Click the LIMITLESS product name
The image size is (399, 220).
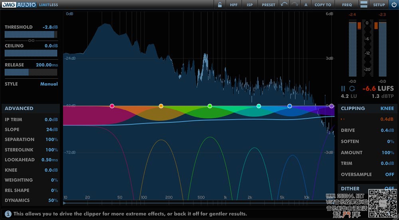pyautogui.click(x=48, y=5)
